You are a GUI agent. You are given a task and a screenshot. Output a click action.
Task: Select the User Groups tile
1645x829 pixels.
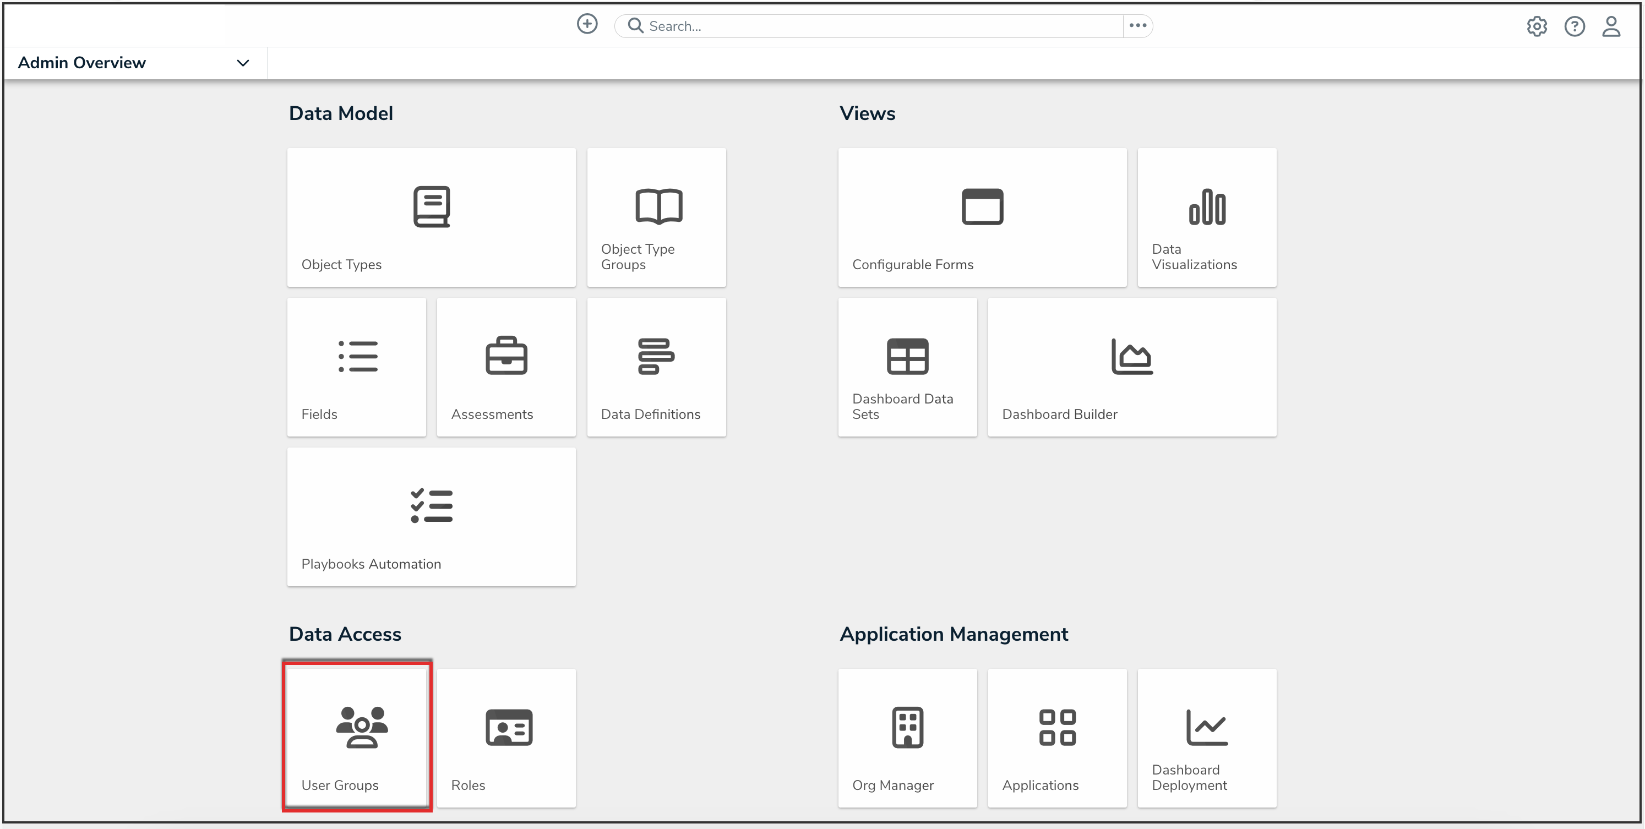(357, 737)
